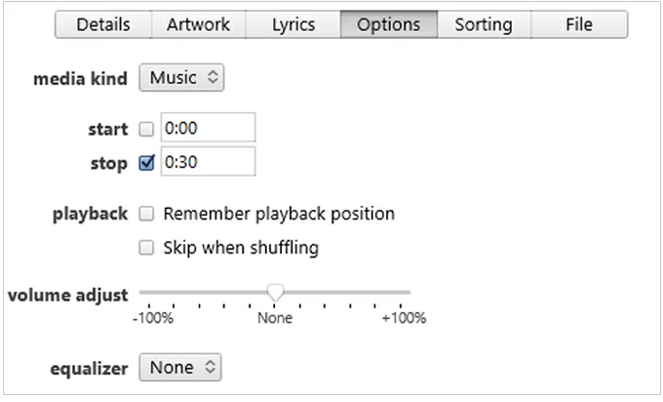This screenshot has height=402, width=663.
Task: Enable Remember playback position checkbox
Action: click(147, 214)
